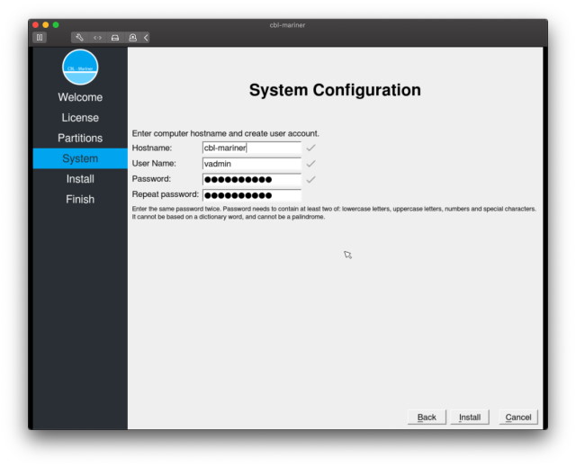This screenshot has width=576, height=467.
Task: Click checkmark next to Hostname field
Action: tap(311, 148)
